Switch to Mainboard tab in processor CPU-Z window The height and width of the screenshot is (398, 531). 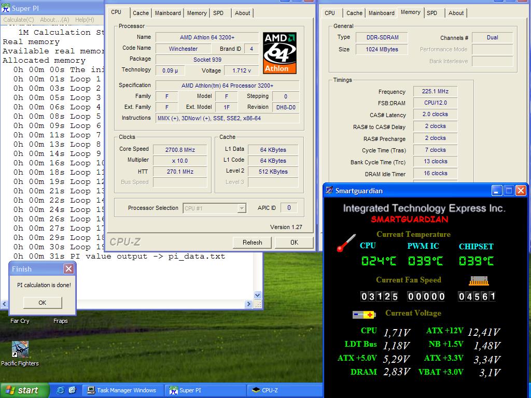(167, 13)
